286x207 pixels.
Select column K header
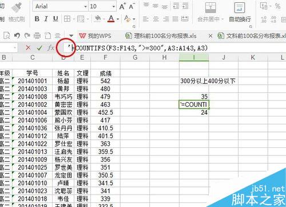(253, 57)
